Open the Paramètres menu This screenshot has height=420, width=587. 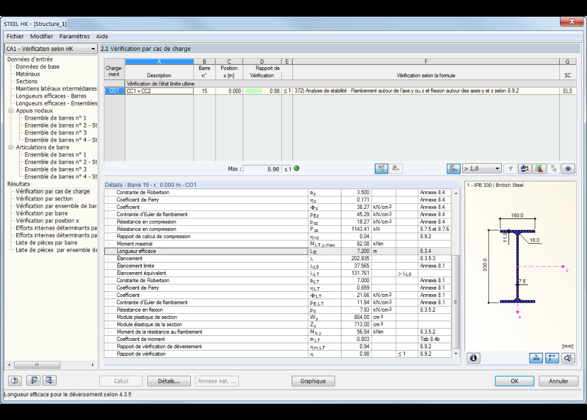pos(75,36)
